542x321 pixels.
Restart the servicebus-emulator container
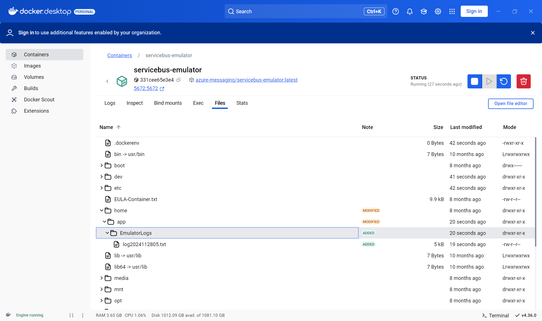[x=504, y=81]
